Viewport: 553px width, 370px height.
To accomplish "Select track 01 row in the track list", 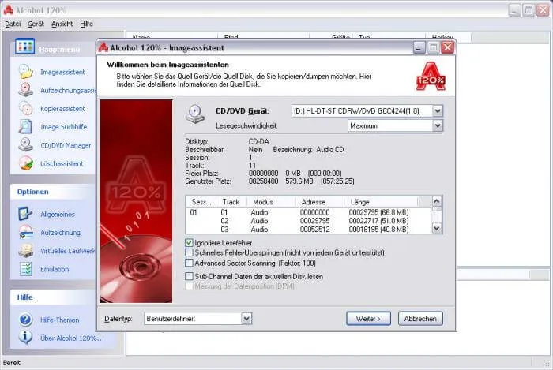I will click(x=309, y=212).
